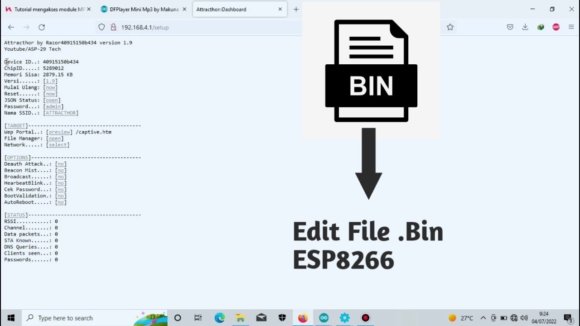Toggle AutoReboot 'no' option
This screenshot has height=326, width=580.
61,202
